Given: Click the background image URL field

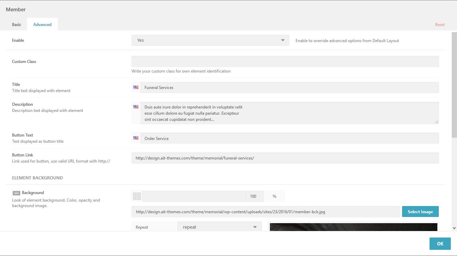Looking at the screenshot, I should (x=266, y=212).
